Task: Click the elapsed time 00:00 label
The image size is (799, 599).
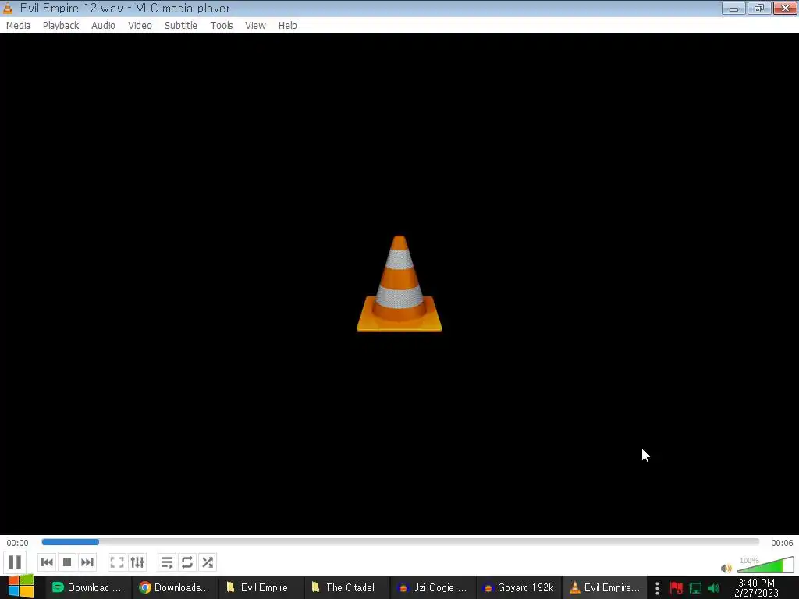Action: click(17, 543)
